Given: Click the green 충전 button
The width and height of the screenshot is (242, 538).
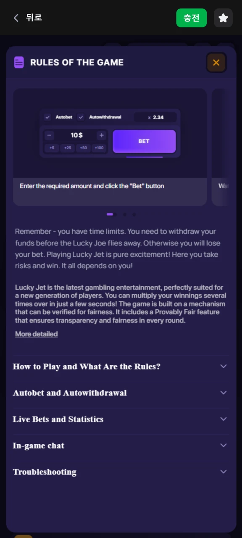Looking at the screenshot, I should point(192,18).
